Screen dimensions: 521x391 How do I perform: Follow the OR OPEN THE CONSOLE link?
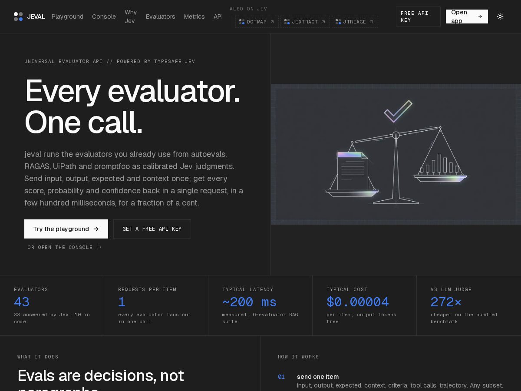[x=64, y=247]
